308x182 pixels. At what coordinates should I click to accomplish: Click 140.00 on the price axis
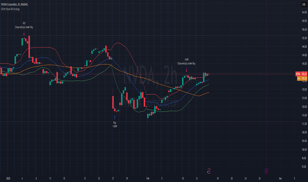(304, 64)
